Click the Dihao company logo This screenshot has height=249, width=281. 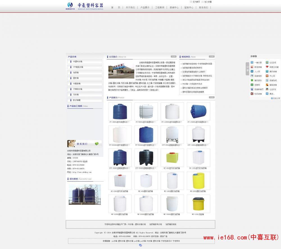point(85,6)
